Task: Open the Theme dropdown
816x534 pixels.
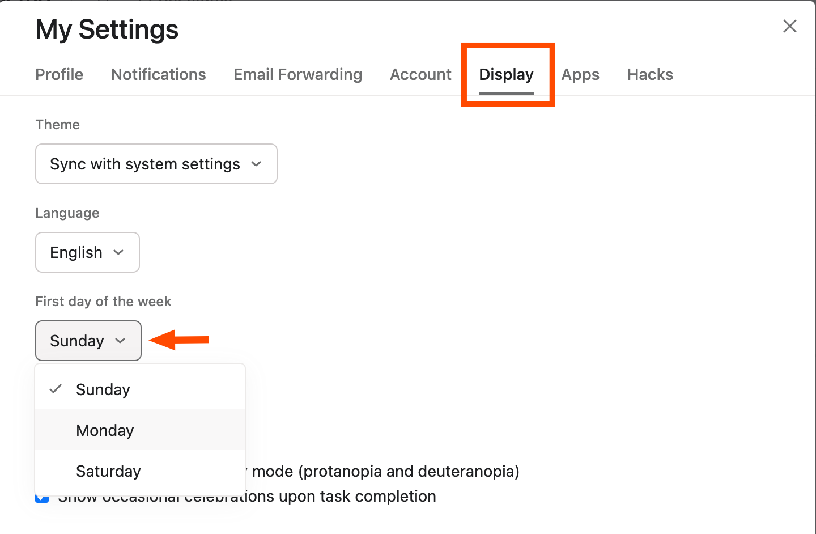Action: click(156, 164)
